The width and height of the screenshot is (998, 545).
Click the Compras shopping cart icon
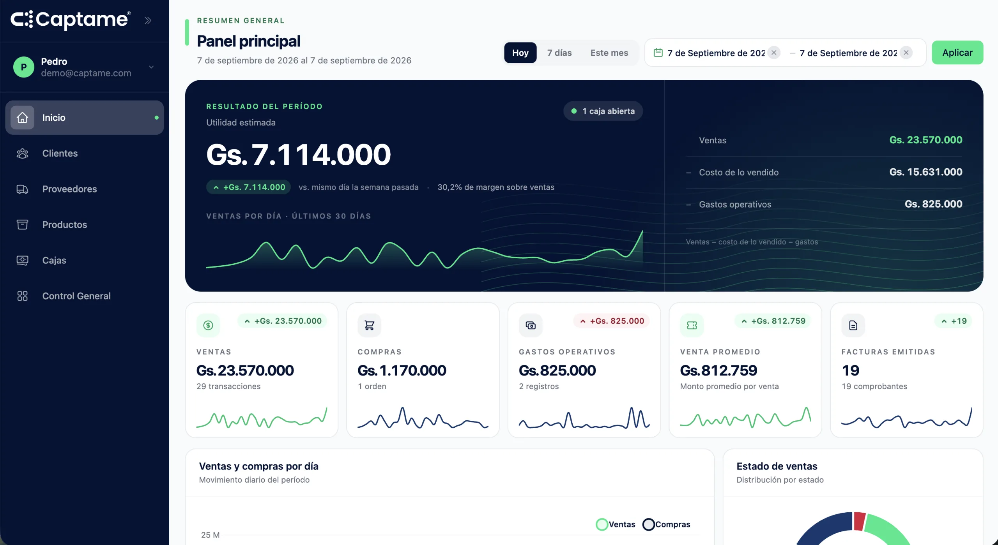(x=369, y=325)
